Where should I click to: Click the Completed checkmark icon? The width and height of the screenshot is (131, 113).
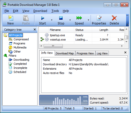pos(10,64)
